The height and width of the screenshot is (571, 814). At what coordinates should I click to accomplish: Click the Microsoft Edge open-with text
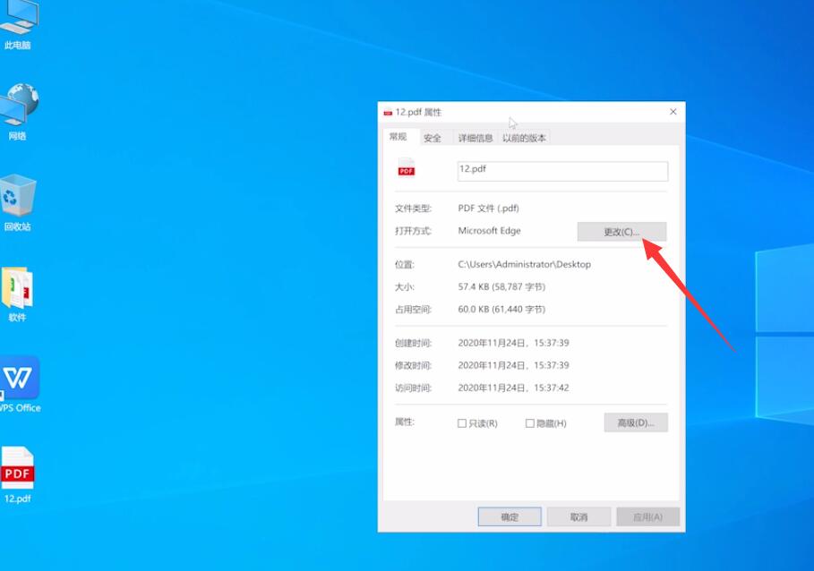(x=489, y=231)
